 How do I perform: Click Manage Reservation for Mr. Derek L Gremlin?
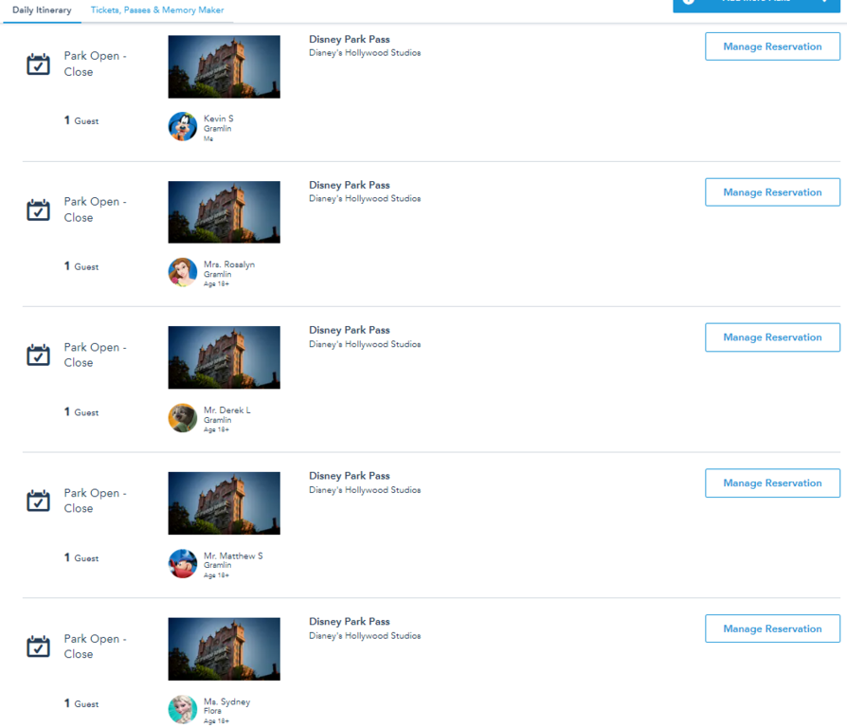[772, 337]
